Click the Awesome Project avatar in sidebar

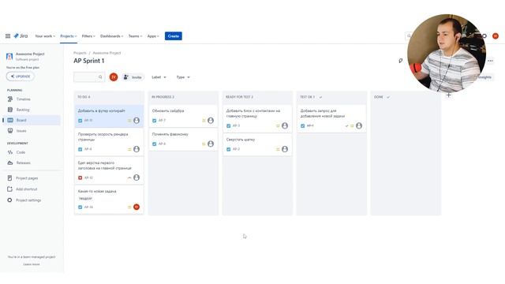9,57
